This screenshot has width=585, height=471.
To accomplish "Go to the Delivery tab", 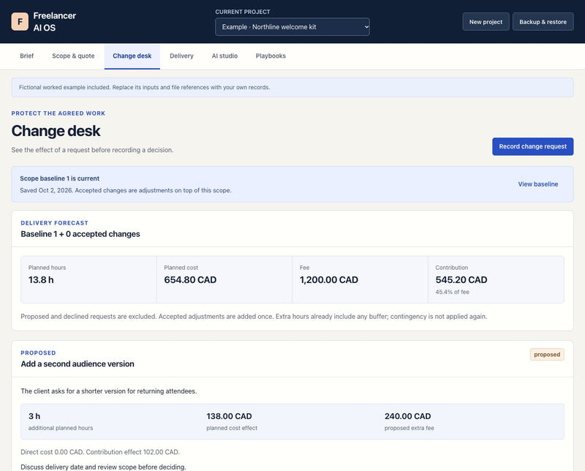I will coord(181,56).
